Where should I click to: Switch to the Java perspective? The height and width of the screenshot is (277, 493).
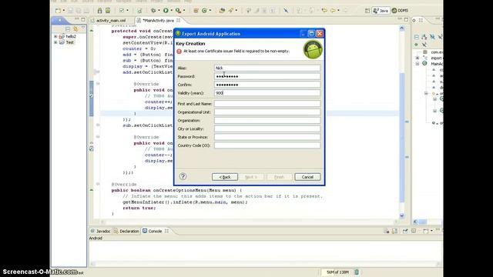point(381,11)
